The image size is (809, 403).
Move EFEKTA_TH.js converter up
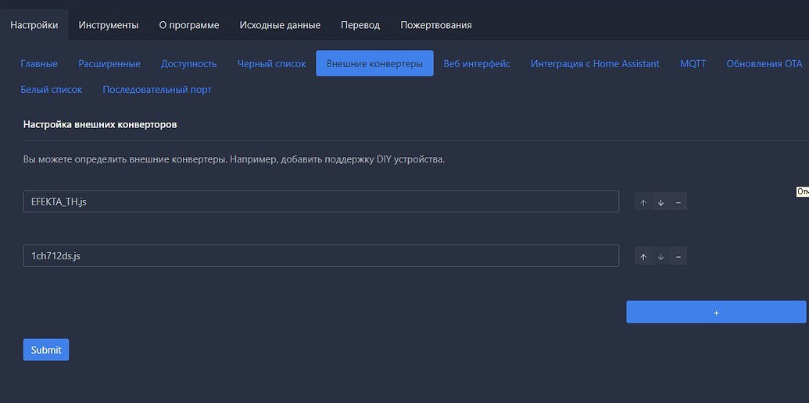point(643,202)
